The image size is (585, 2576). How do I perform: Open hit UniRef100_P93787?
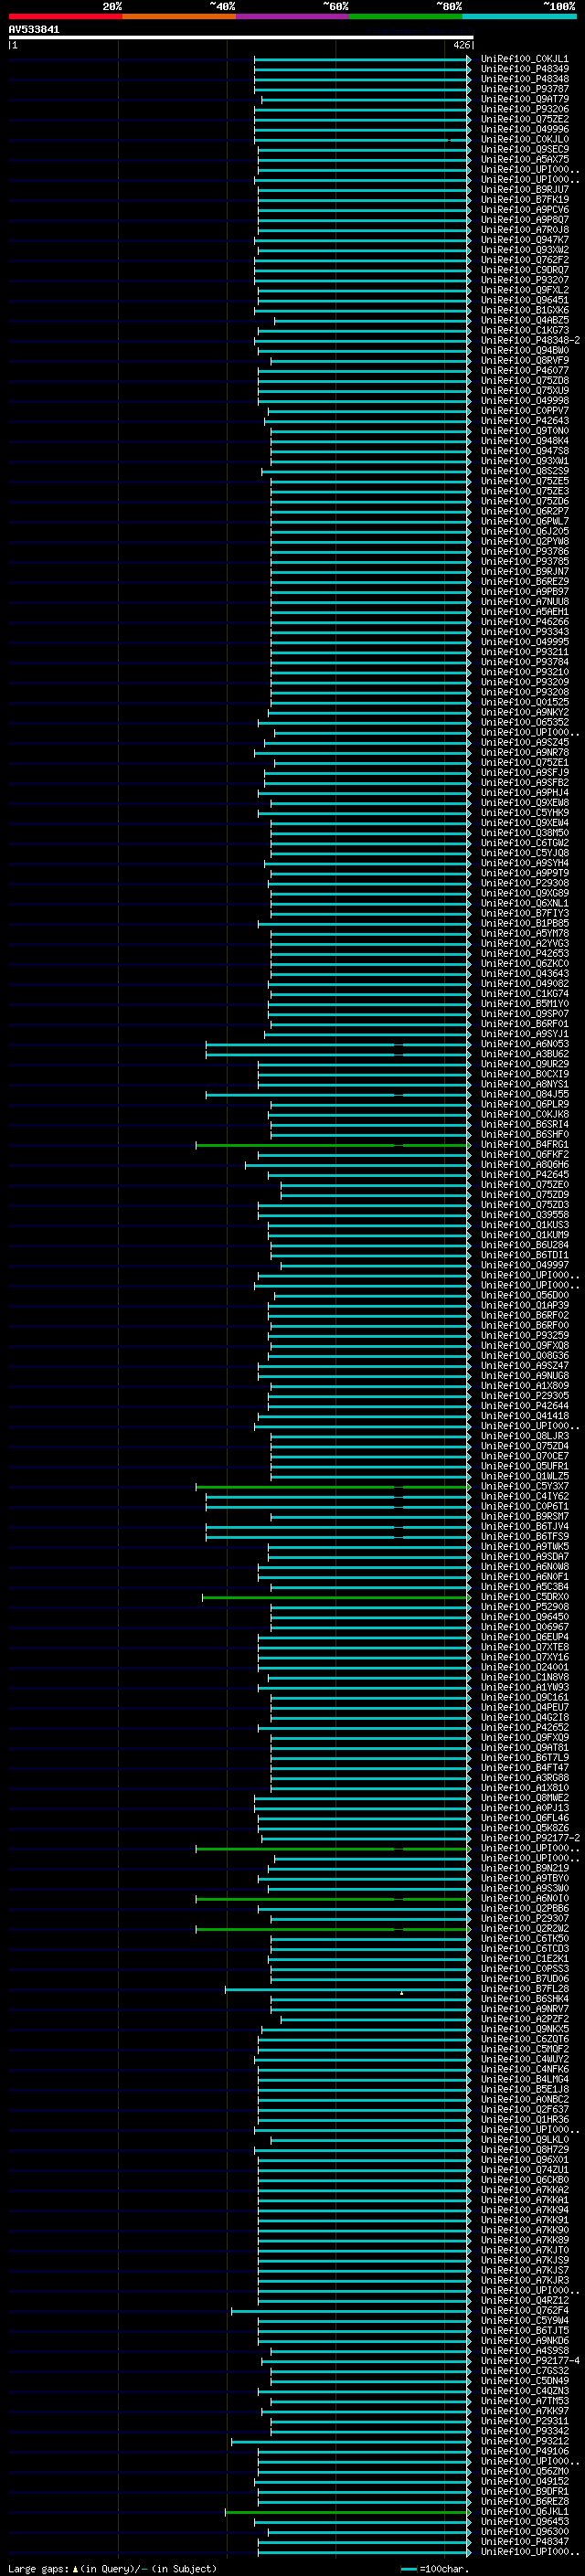click(x=524, y=89)
